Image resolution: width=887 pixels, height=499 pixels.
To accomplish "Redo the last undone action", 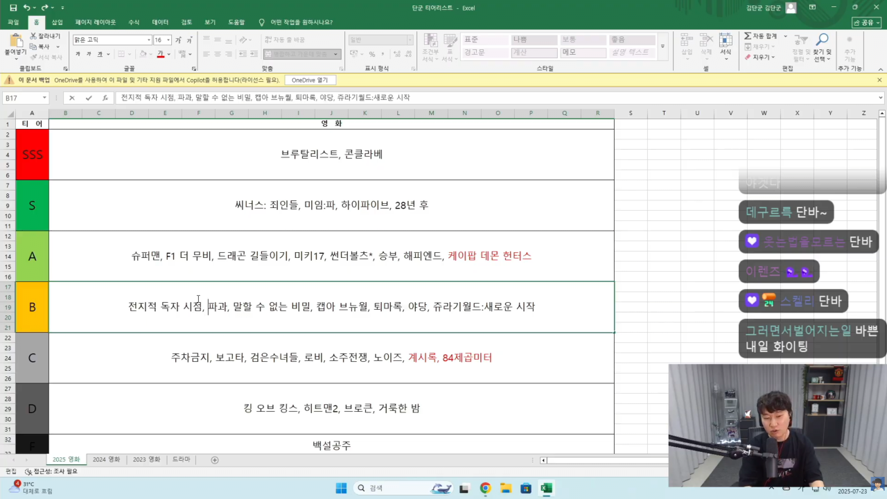I will (44, 8).
